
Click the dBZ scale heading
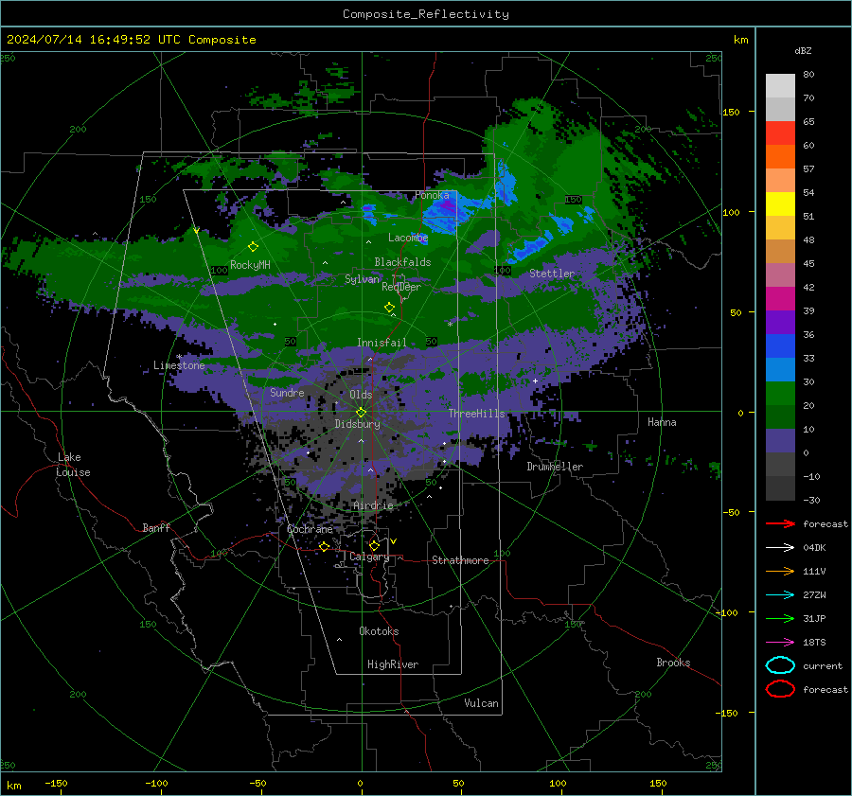(x=803, y=50)
